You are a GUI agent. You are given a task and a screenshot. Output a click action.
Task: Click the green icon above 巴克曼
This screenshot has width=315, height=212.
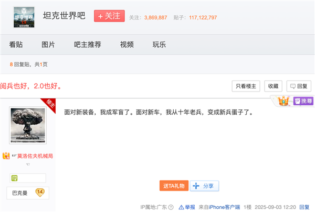pyautogui.click(x=15, y=178)
